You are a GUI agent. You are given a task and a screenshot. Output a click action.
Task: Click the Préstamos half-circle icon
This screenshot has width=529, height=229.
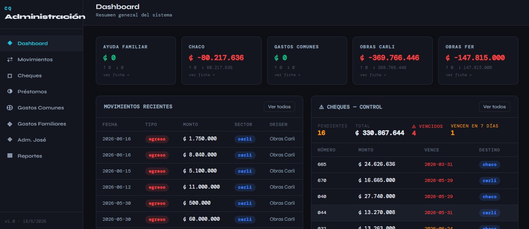click(x=10, y=92)
